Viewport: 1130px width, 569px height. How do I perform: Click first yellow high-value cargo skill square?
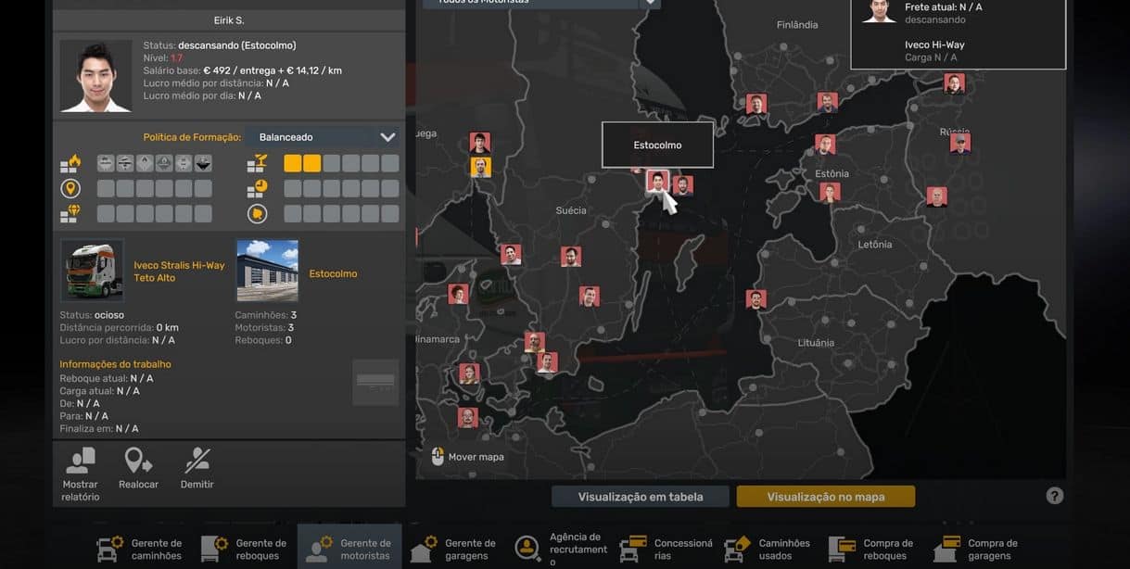(292, 164)
